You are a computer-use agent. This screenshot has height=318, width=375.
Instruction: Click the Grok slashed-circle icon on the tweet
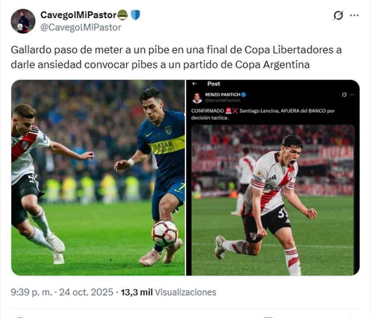click(338, 15)
